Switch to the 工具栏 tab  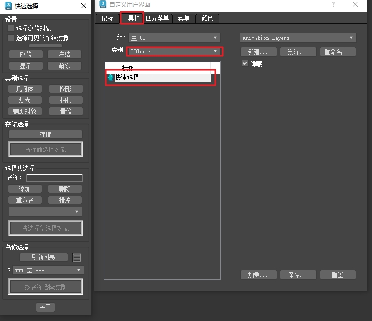pos(131,18)
